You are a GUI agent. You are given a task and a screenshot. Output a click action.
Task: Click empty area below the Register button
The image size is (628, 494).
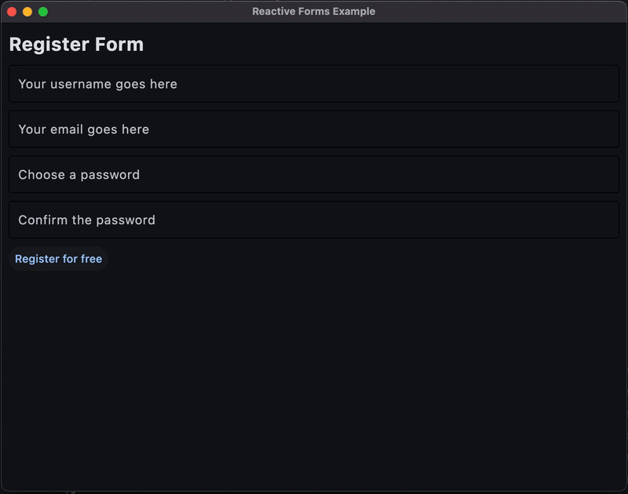tap(314, 376)
